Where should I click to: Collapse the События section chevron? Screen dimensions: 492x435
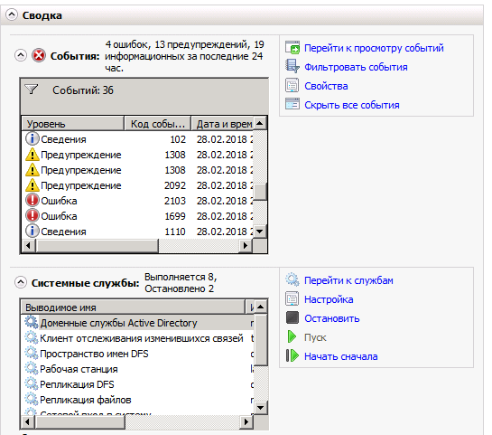(x=21, y=56)
